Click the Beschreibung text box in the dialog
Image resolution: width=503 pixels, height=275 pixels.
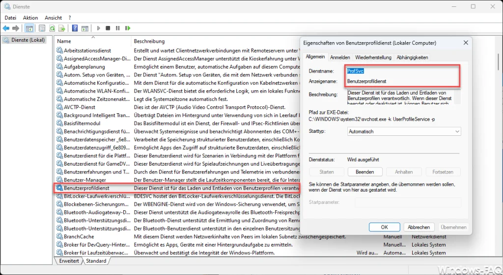(x=404, y=97)
